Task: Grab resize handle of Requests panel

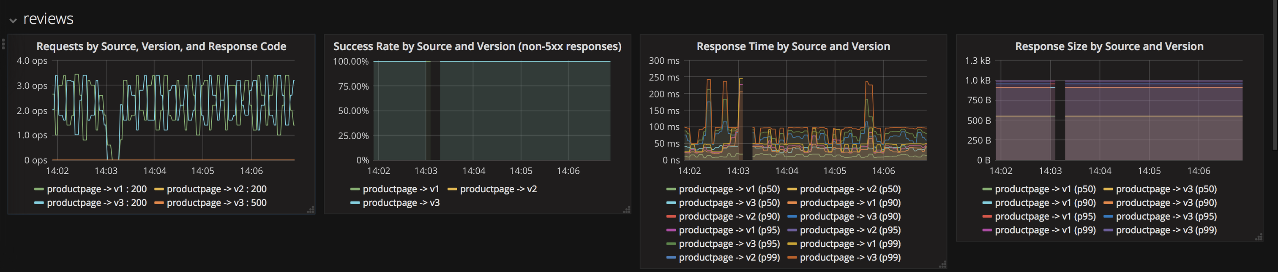Action: click(x=311, y=210)
